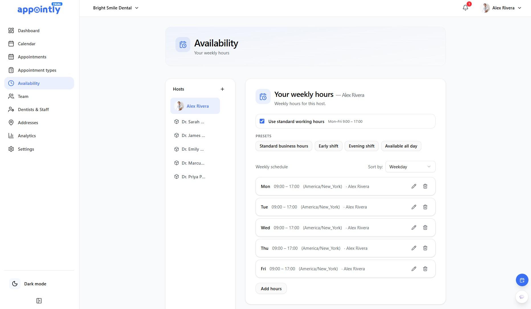Open the notification bell
The image size is (531, 309).
coord(465,7)
